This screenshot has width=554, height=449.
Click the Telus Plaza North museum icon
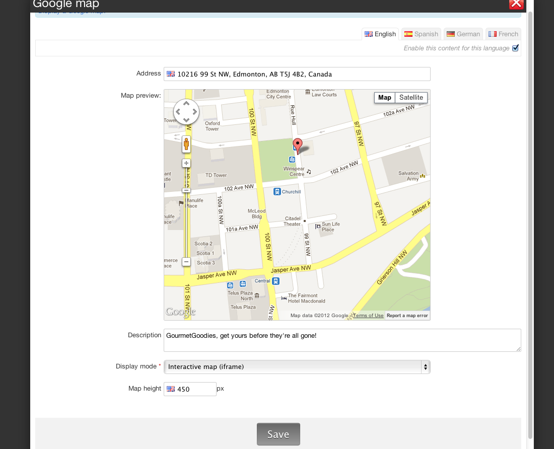(257, 295)
